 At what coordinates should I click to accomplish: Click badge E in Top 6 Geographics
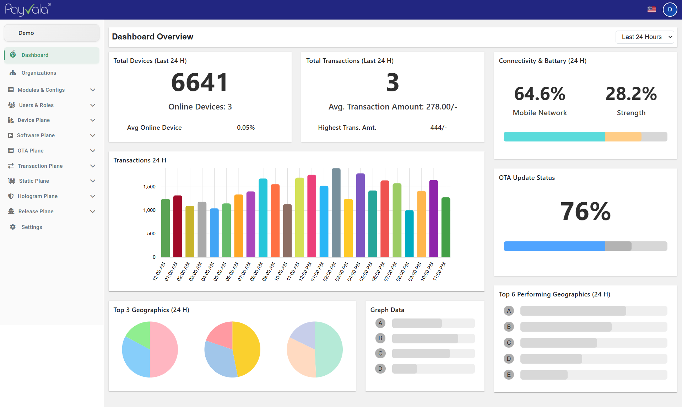click(509, 375)
